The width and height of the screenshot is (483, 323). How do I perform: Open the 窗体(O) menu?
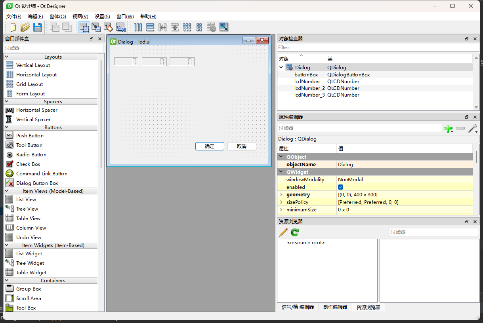(x=57, y=17)
